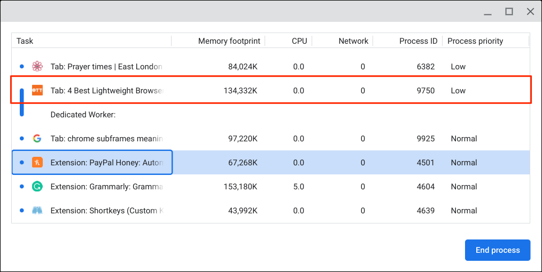This screenshot has height=272, width=542.
Task: Sort by the Memory footprint column header
Action: pos(229,41)
